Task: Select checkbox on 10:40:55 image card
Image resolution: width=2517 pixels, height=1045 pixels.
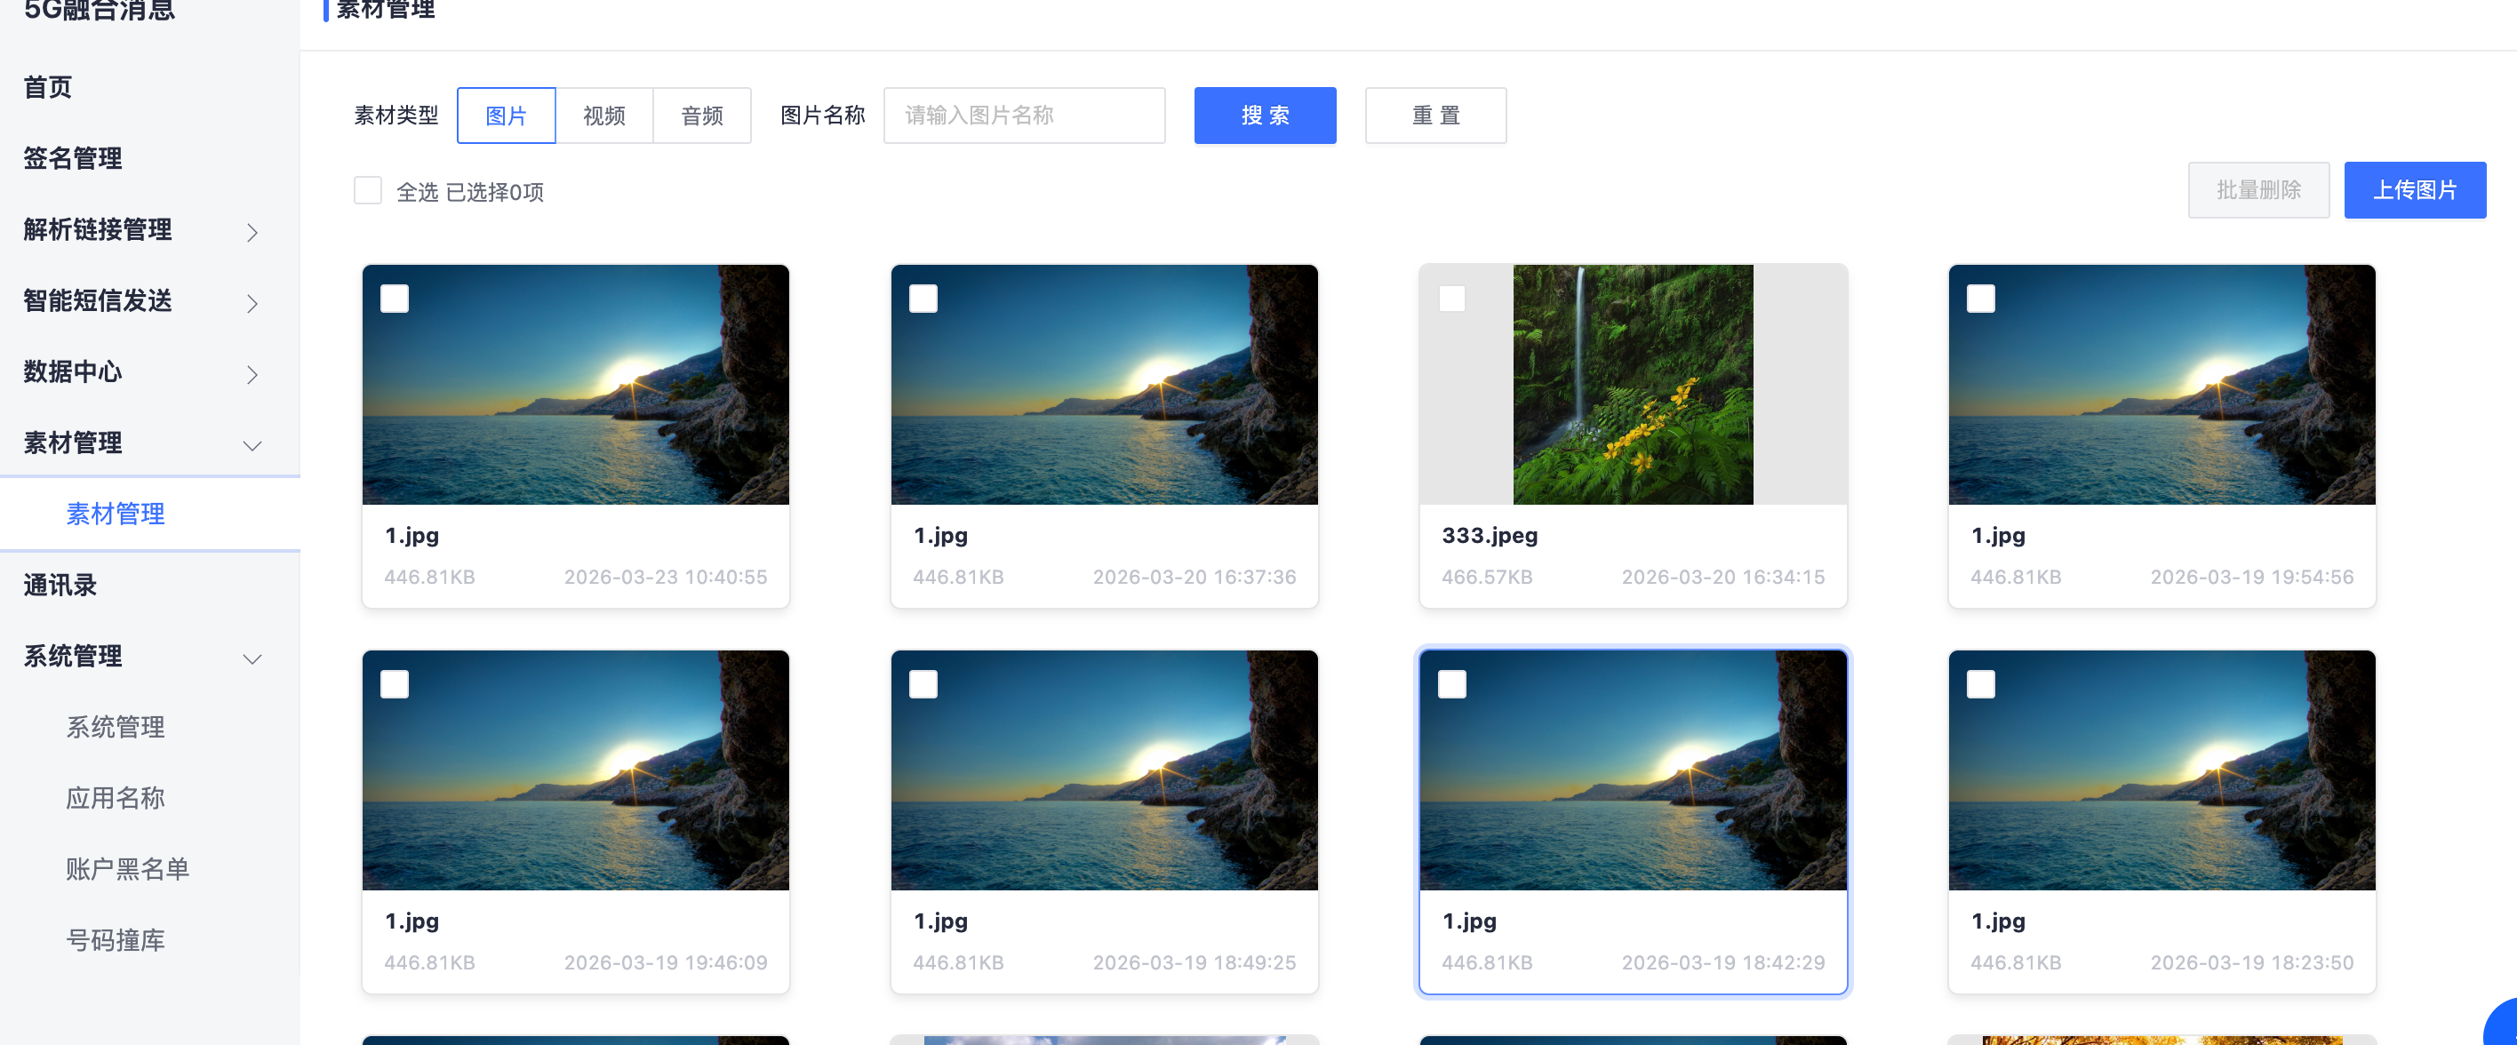Action: (x=395, y=298)
